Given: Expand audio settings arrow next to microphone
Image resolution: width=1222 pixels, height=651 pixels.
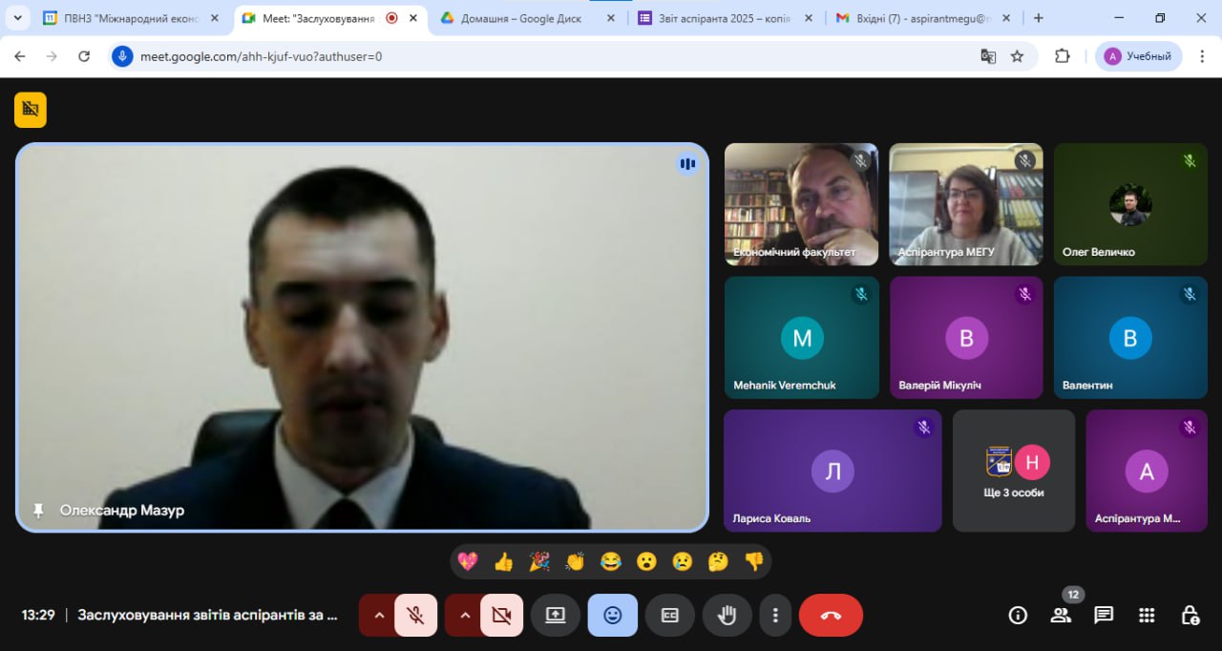Looking at the screenshot, I should click(x=379, y=615).
